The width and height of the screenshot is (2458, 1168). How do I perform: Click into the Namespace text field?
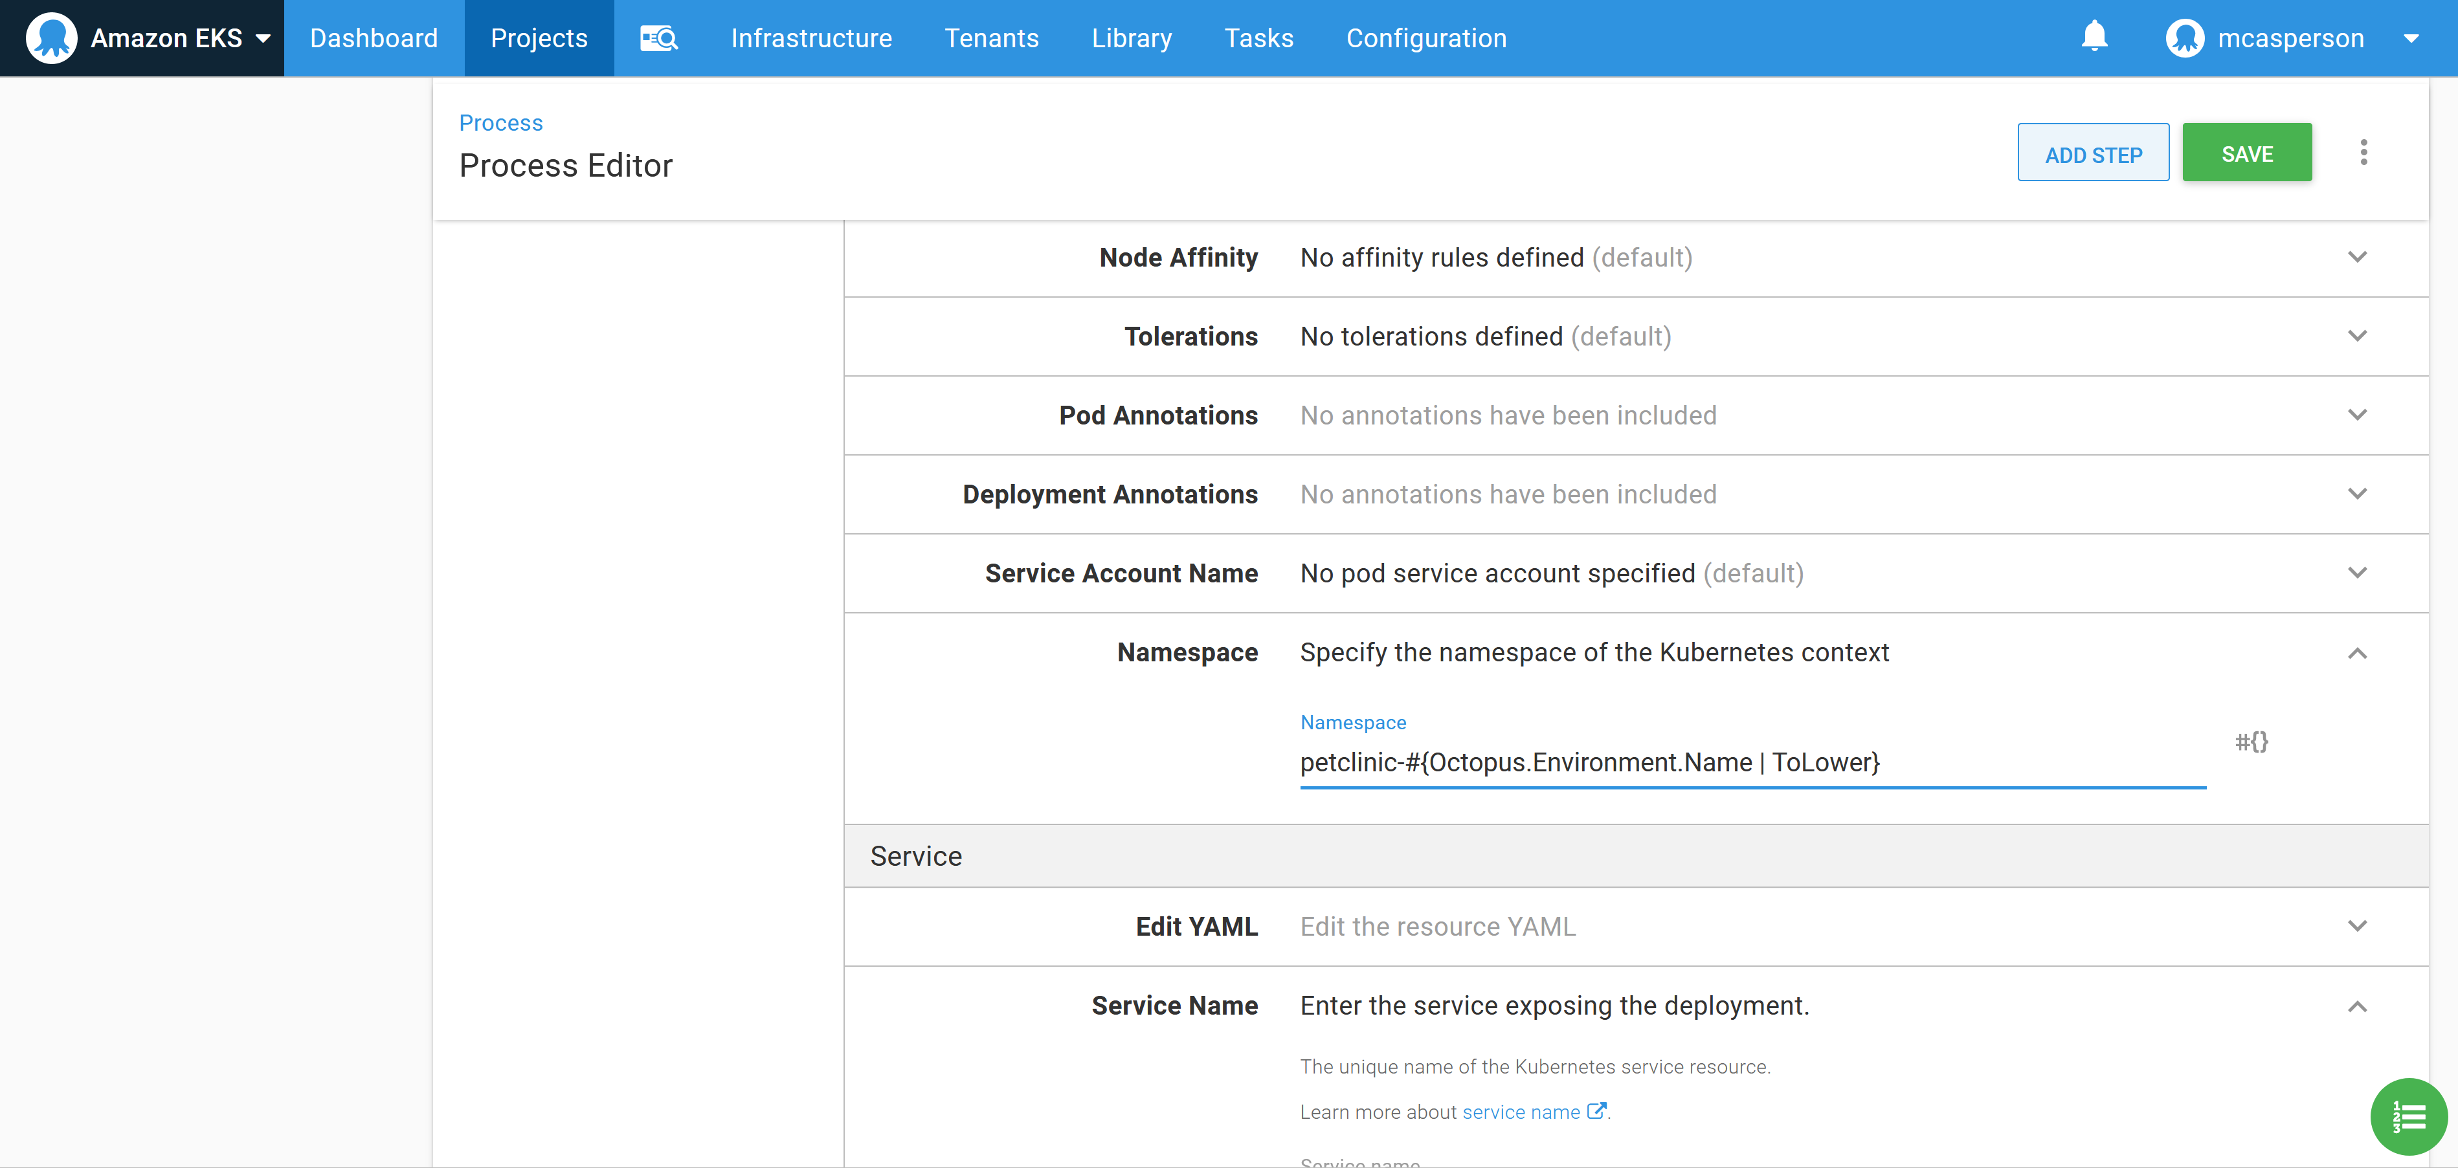point(1751,762)
